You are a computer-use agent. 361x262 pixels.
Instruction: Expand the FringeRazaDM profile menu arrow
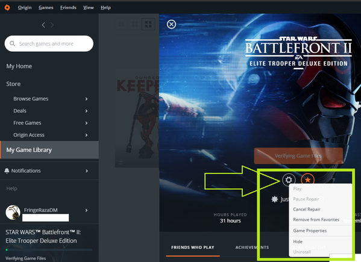coord(86,210)
